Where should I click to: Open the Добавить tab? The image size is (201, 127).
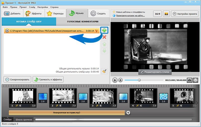13,13
